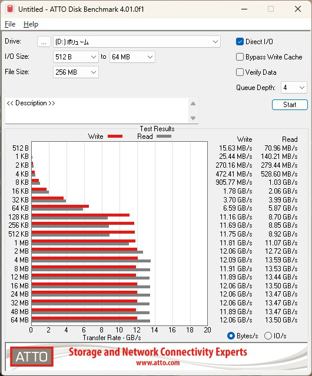Image resolution: width=312 pixels, height=376 pixels.
Task: Enable the Verify Data checkbox
Action: (240, 72)
